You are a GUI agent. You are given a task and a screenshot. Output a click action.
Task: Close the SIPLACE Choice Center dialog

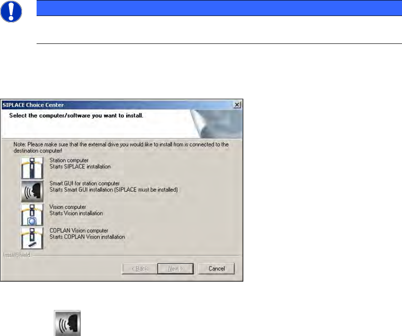tap(237, 105)
